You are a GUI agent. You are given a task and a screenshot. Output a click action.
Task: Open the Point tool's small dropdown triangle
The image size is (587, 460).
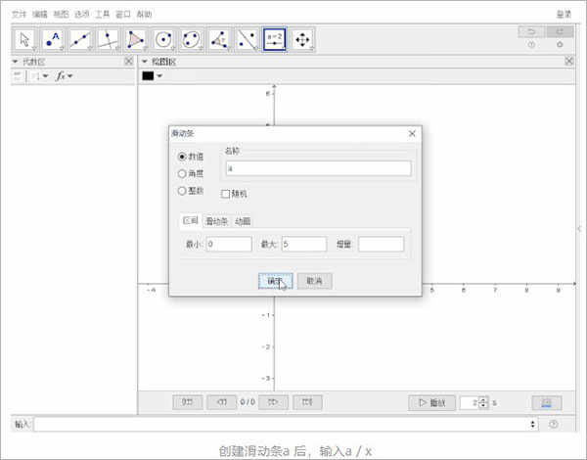coord(62,48)
